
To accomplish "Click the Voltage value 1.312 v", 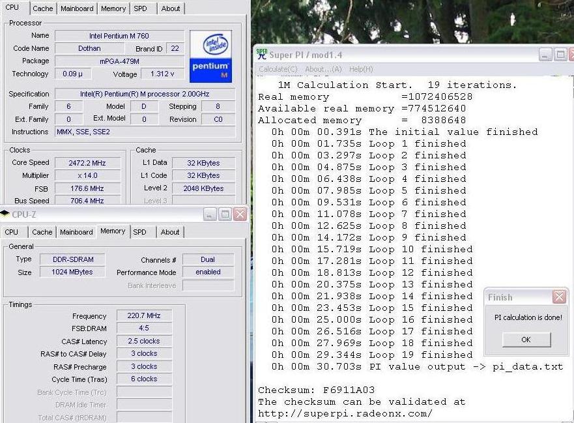I will (x=162, y=74).
